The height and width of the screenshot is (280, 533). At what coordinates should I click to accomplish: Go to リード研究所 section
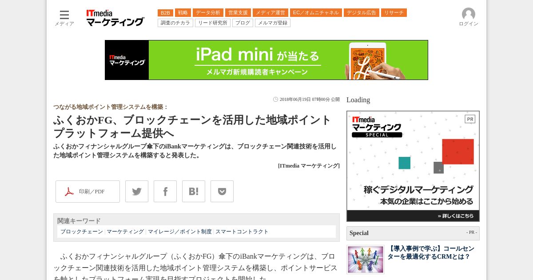pos(213,23)
